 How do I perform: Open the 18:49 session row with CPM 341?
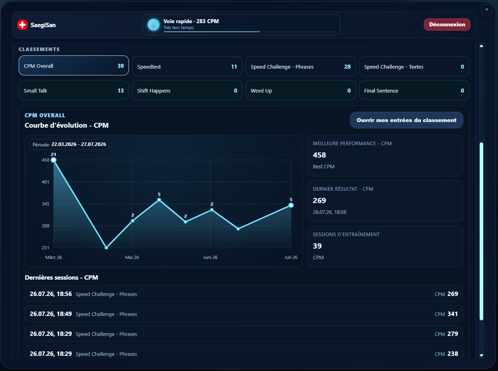coord(244,314)
